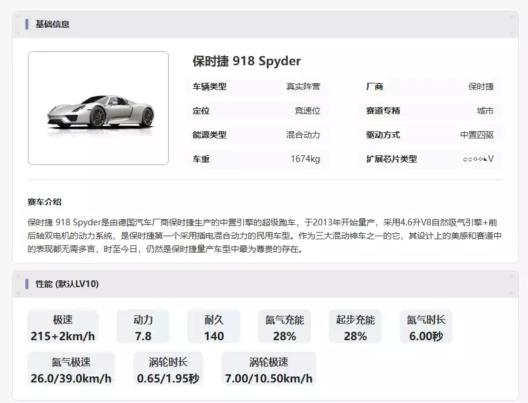Click the 极速 stat label
This screenshot has height=403, width=528.
[63, 320]
